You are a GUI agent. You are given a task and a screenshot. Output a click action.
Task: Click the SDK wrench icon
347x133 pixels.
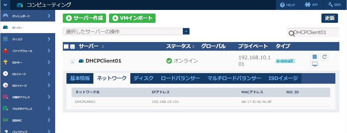(331, 5)
